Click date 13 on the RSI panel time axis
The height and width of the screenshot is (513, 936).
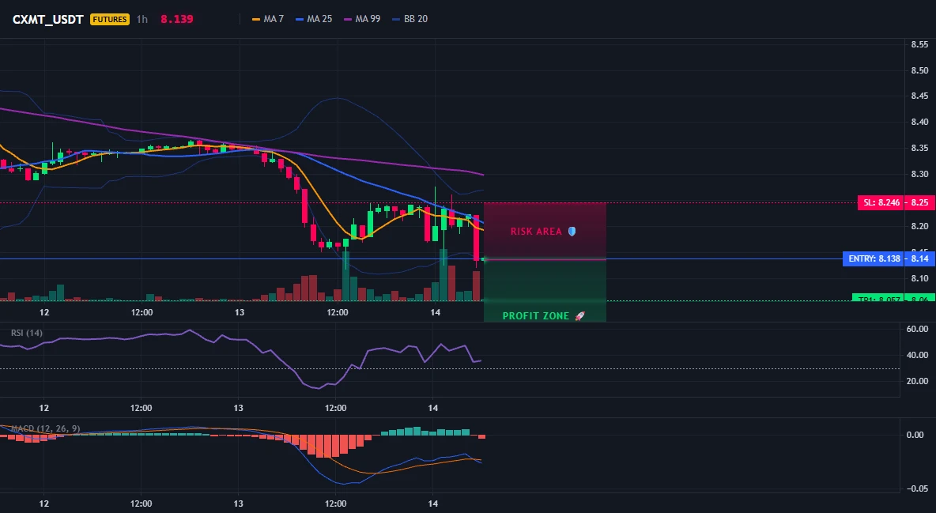[238, 408]
